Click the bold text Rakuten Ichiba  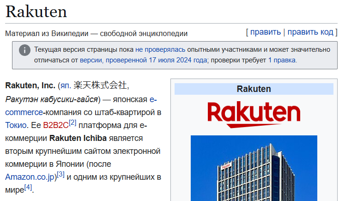coord(78,138)
